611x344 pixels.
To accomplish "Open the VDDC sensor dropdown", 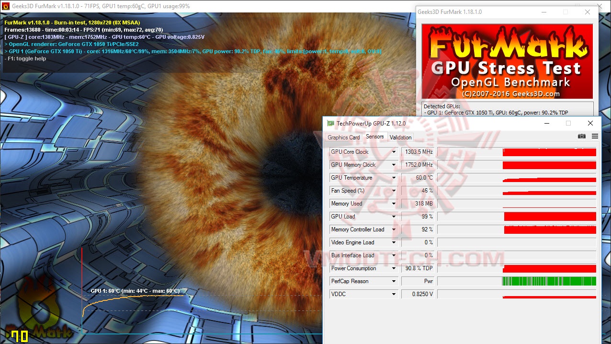I will tap(394, 294).
